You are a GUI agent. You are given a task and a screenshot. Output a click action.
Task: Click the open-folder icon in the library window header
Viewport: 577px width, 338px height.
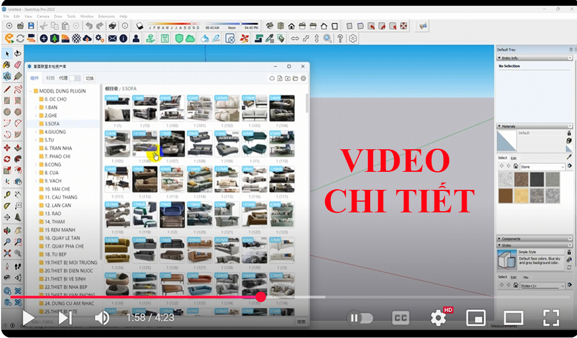pos(295,78)
